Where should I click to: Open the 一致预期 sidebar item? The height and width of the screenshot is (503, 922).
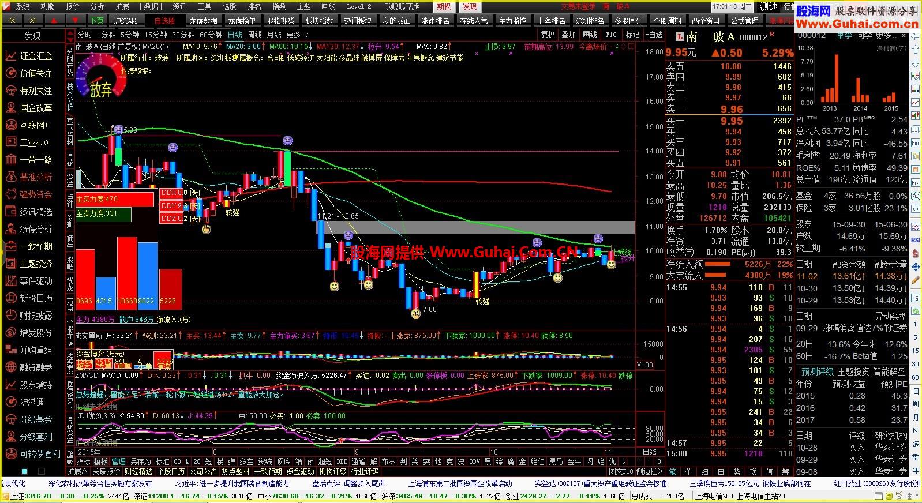[x=30, y=246]
